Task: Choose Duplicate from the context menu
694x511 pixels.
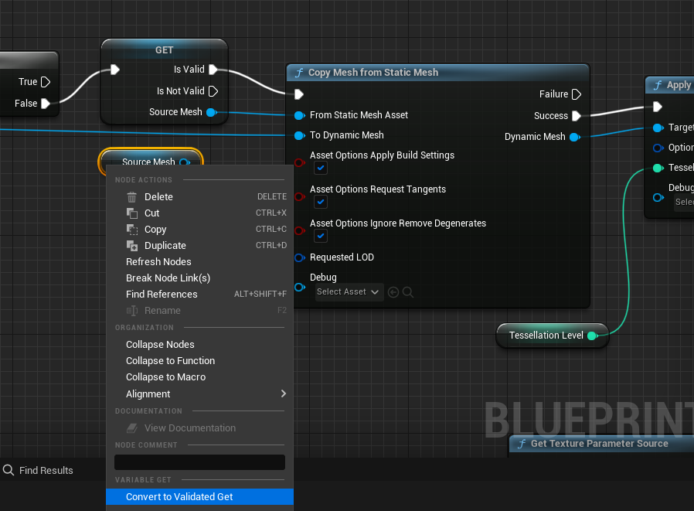Action: click(199, 246)
